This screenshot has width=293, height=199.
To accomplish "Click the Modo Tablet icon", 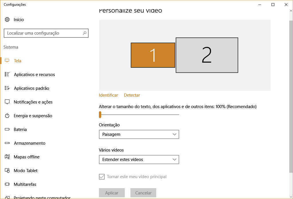I will tap(7, 170).
